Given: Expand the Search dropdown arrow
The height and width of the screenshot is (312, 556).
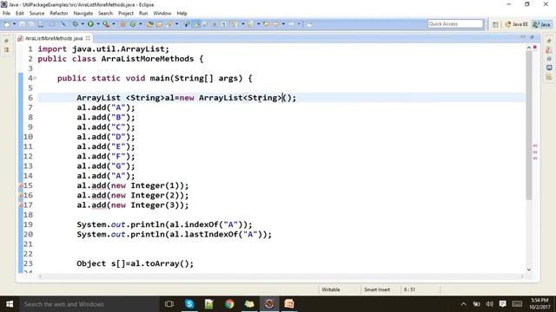Looking at the screenshot, I should coord(176,24).
